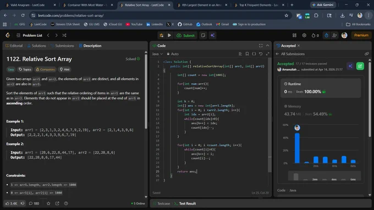Go back to All Submissions
The height and width of the screenshot is (210, 374).
coord(290,54)
